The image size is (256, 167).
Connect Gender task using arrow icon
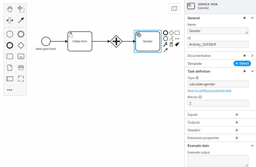click(165, 50)
